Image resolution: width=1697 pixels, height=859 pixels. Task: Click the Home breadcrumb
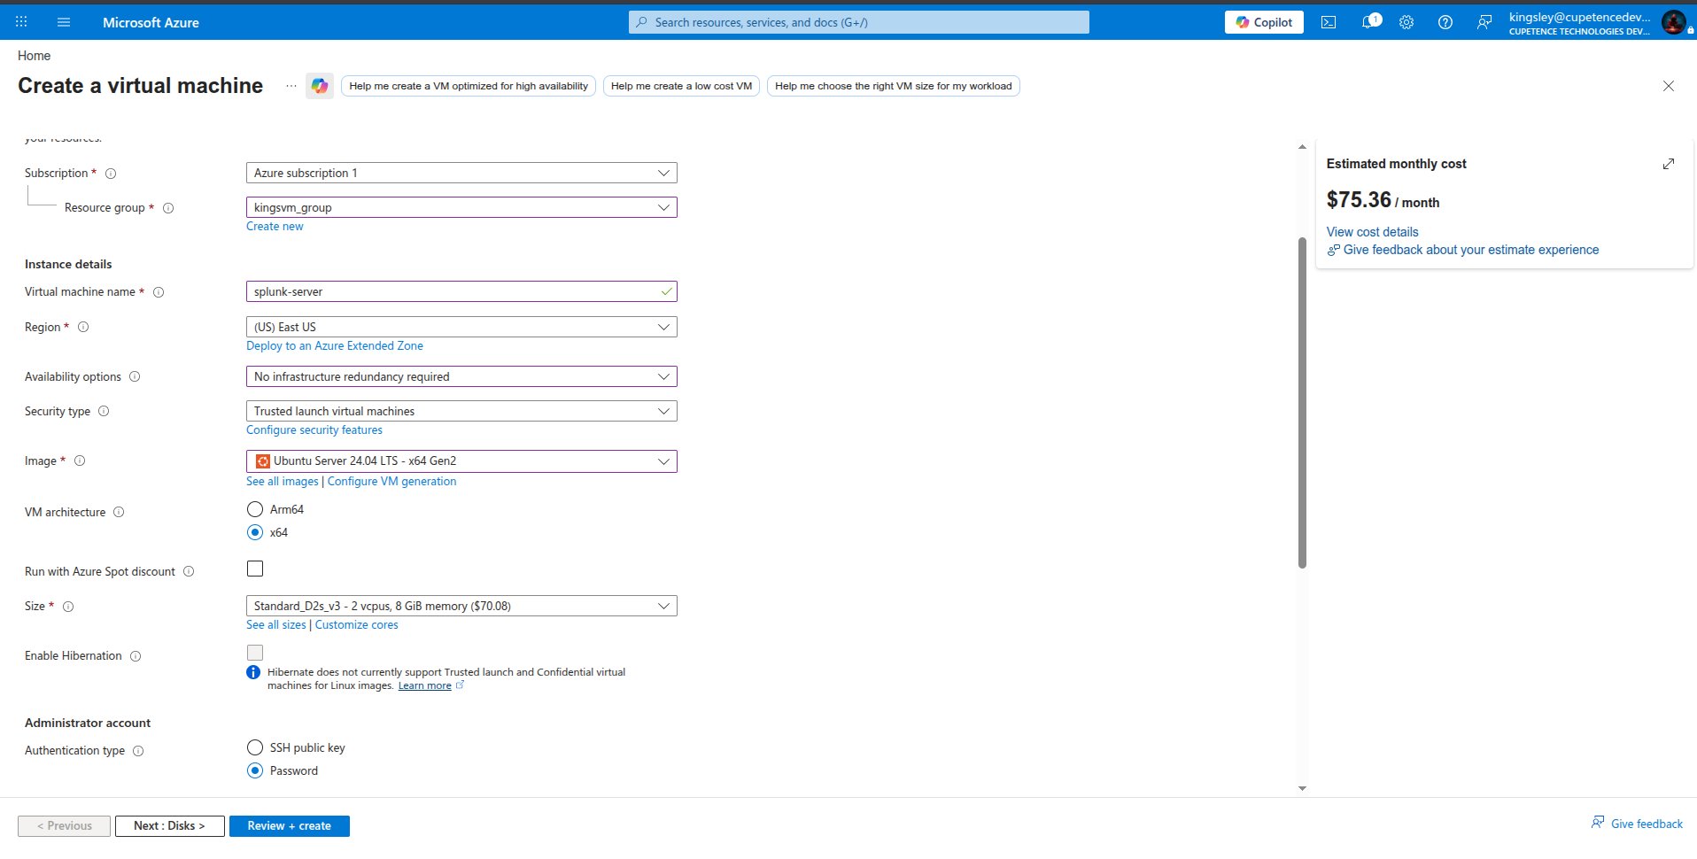point(34,56)
